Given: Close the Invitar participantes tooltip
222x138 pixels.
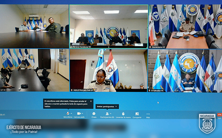Looking at the screenshot, I should pos(116,106).
